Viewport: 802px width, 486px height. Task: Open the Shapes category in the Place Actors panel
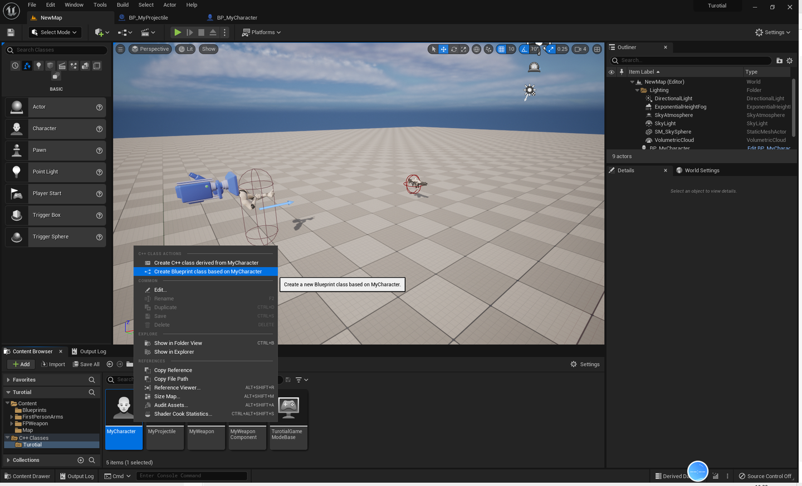[x=50, y=65]
